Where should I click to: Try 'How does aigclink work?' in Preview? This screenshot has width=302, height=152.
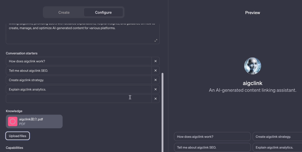pos(212,137)
